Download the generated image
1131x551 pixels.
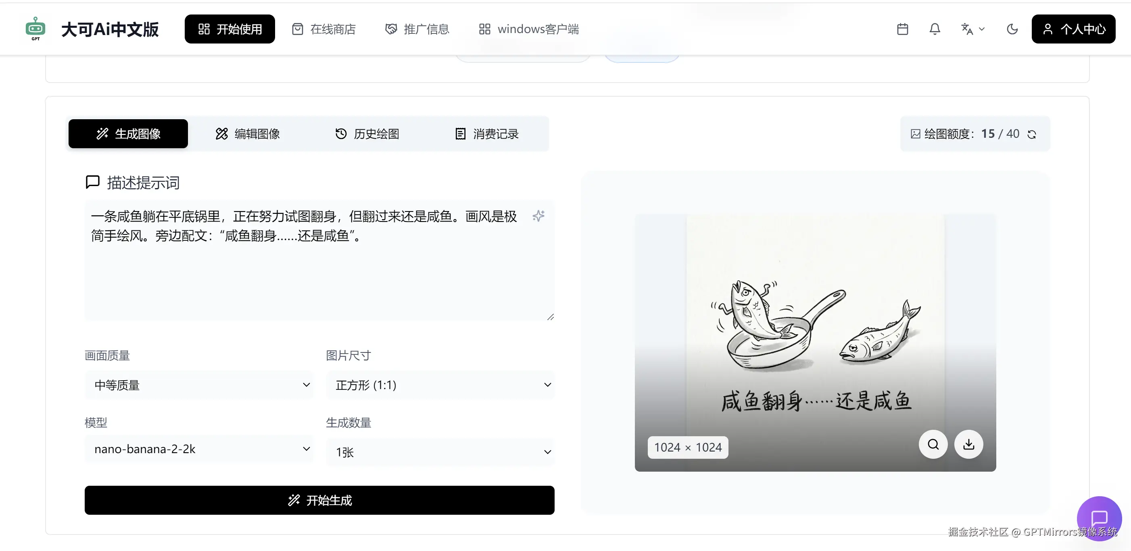tap(968, 445)
